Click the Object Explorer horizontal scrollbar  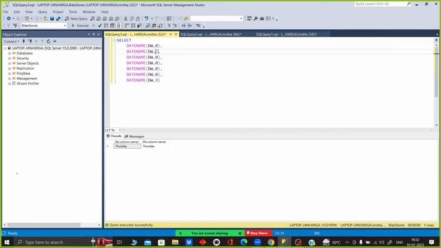[43, 225]
